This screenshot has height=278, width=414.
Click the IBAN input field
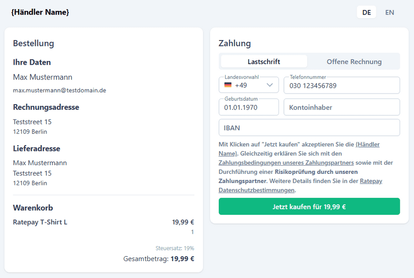309,127
